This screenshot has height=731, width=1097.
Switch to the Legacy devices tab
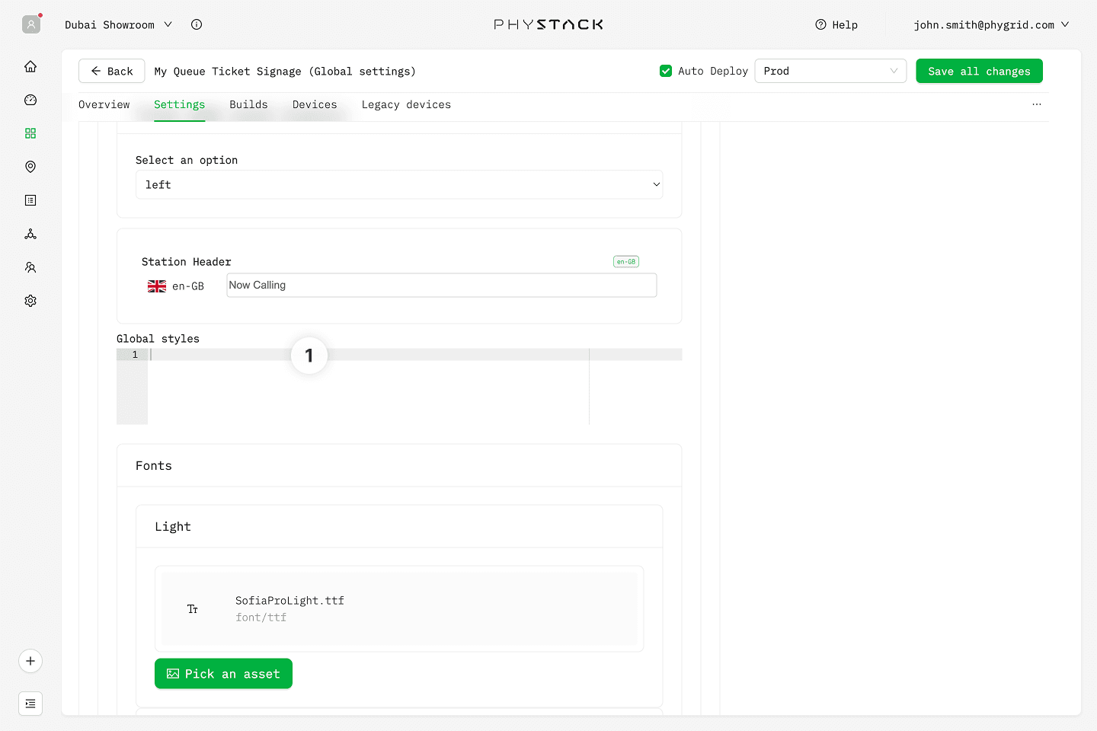(x=406, y=104)
